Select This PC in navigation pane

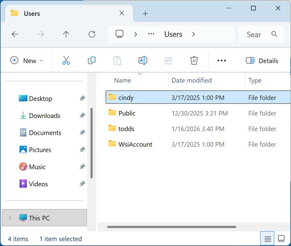pos(44,218)
